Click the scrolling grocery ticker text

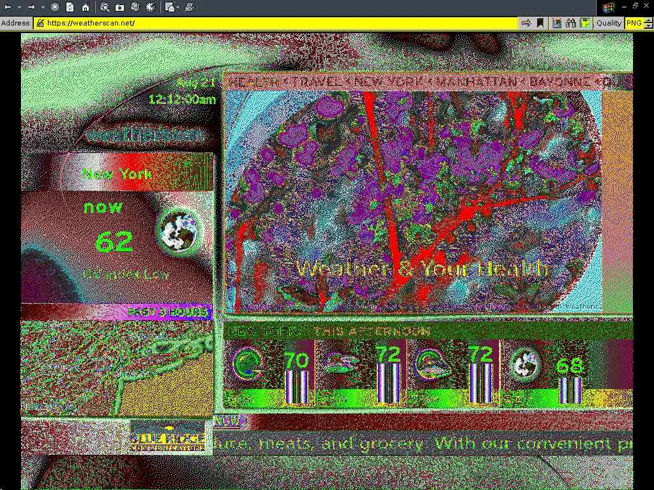423,444
